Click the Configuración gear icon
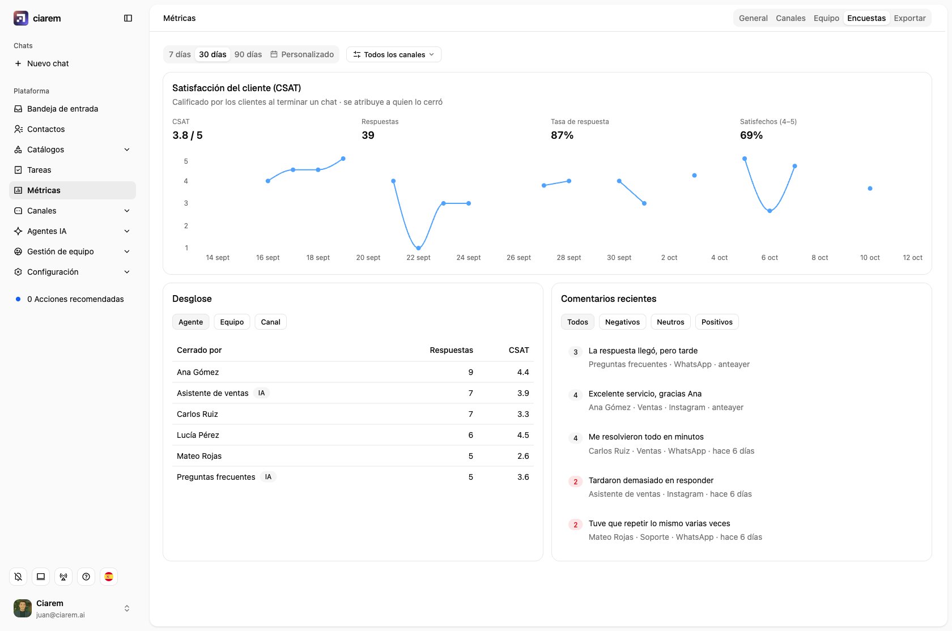 point(18,272)
